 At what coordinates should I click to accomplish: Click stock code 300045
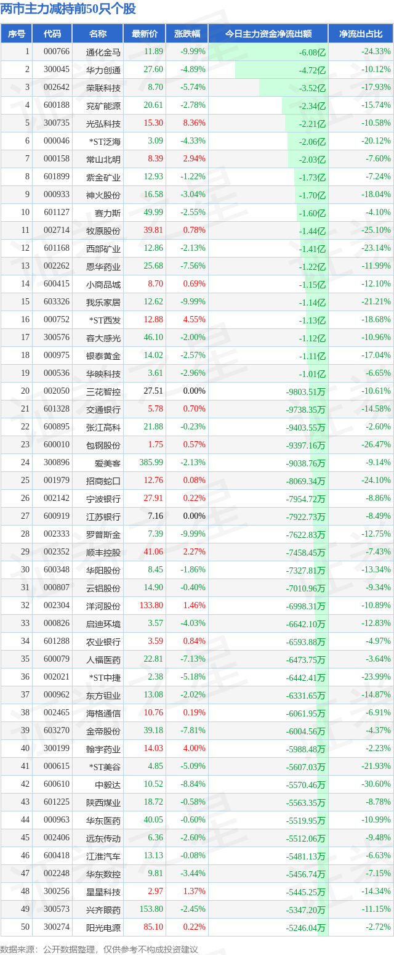click(57, 70)
